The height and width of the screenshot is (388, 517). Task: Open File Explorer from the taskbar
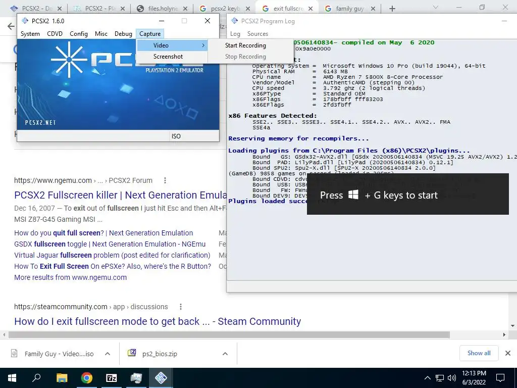click(62, 378)
